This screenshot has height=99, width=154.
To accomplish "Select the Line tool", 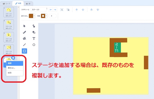I will [24, 45].
